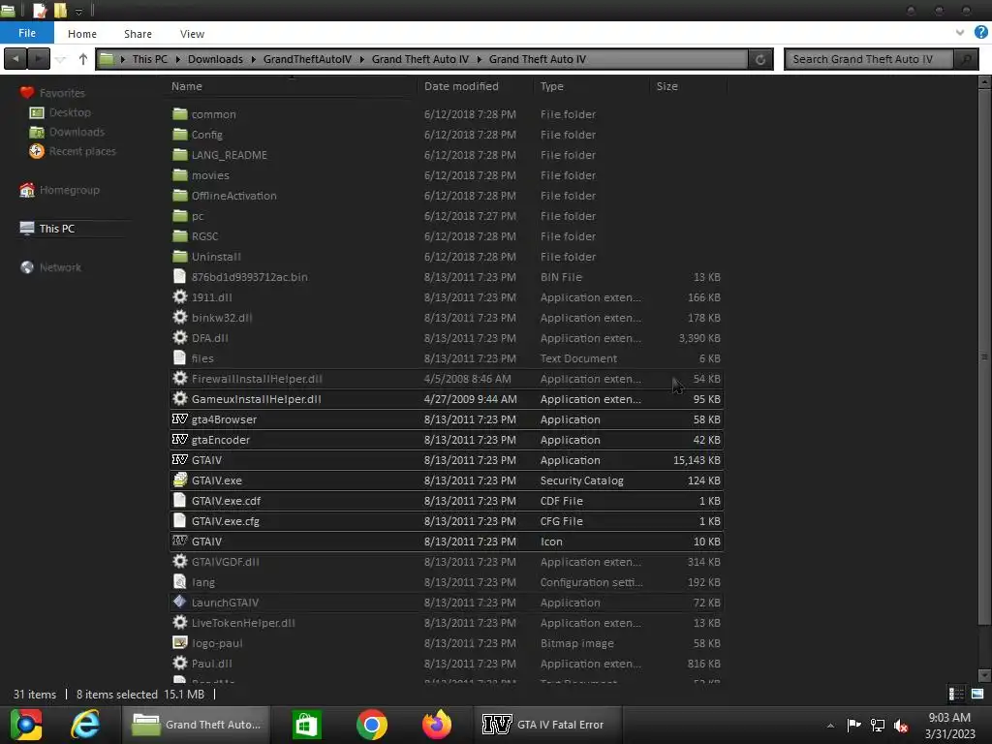Sort files by Name column
992x744 pixels.
[x=187, y=86]
